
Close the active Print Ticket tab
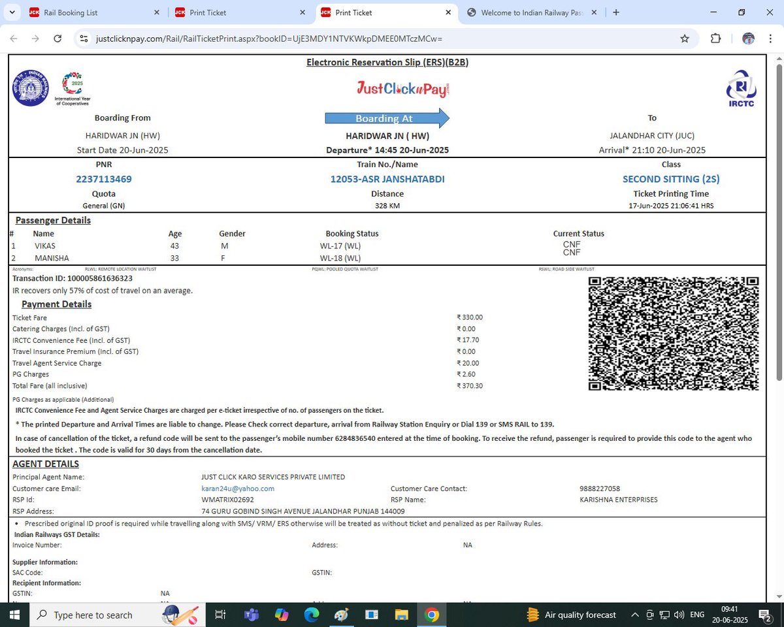448,12
